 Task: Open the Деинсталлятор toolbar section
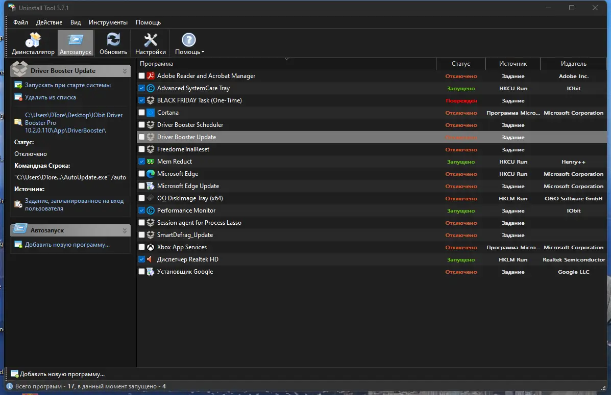point(33,43)
